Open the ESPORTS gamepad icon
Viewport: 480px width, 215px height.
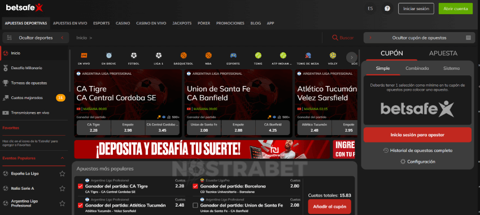point(233,56)
